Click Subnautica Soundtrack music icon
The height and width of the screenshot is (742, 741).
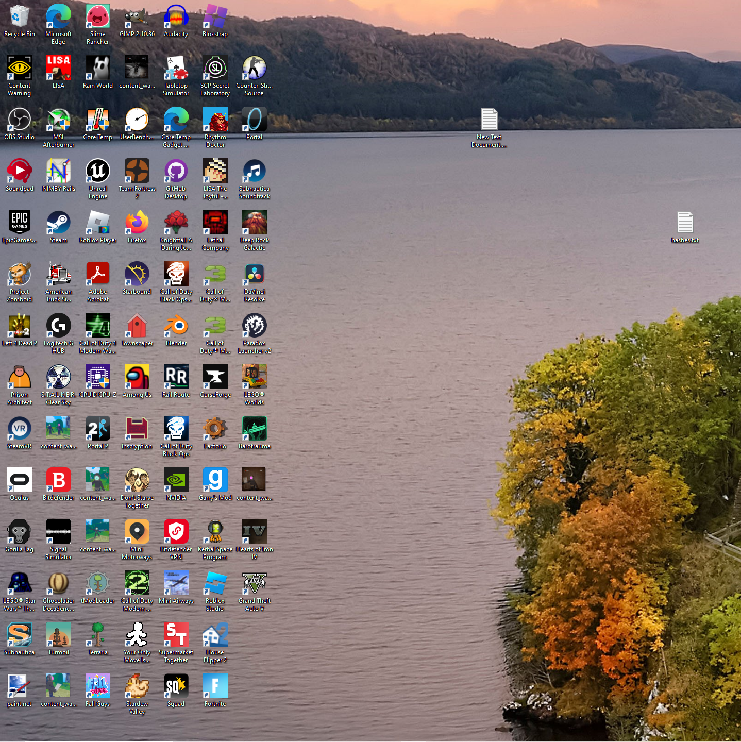255,171
